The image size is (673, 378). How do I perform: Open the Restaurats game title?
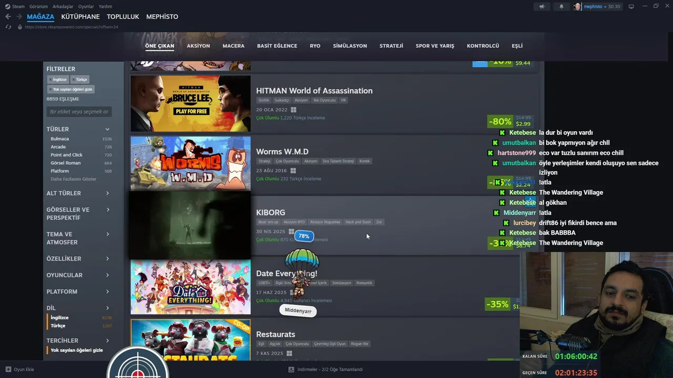276,334
